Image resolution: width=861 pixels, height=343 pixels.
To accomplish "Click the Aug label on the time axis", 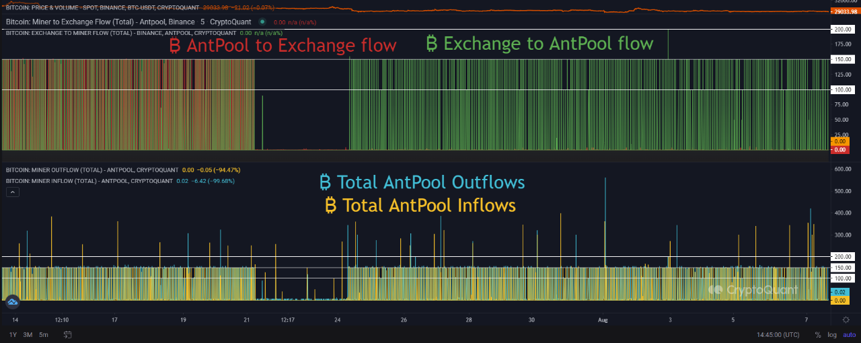I will [603, 320].
